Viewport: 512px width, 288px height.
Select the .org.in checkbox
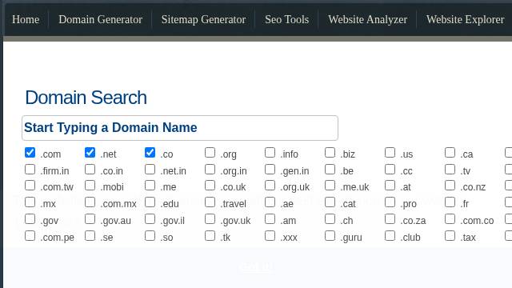pyautogui.click(x=210, y=169)
